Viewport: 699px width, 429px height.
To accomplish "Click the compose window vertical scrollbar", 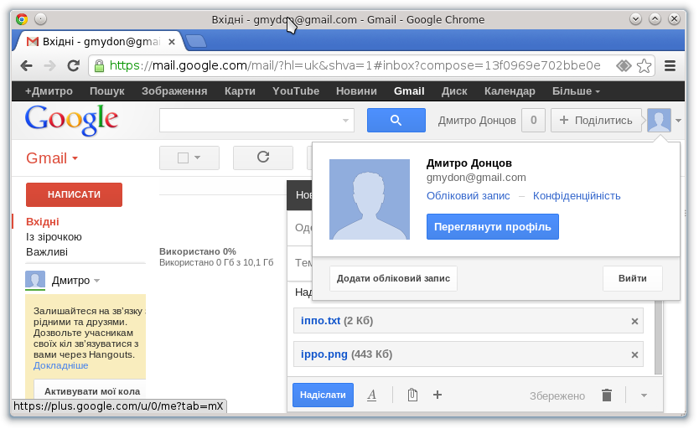I will pyautogui.click(x=658, y=338).
